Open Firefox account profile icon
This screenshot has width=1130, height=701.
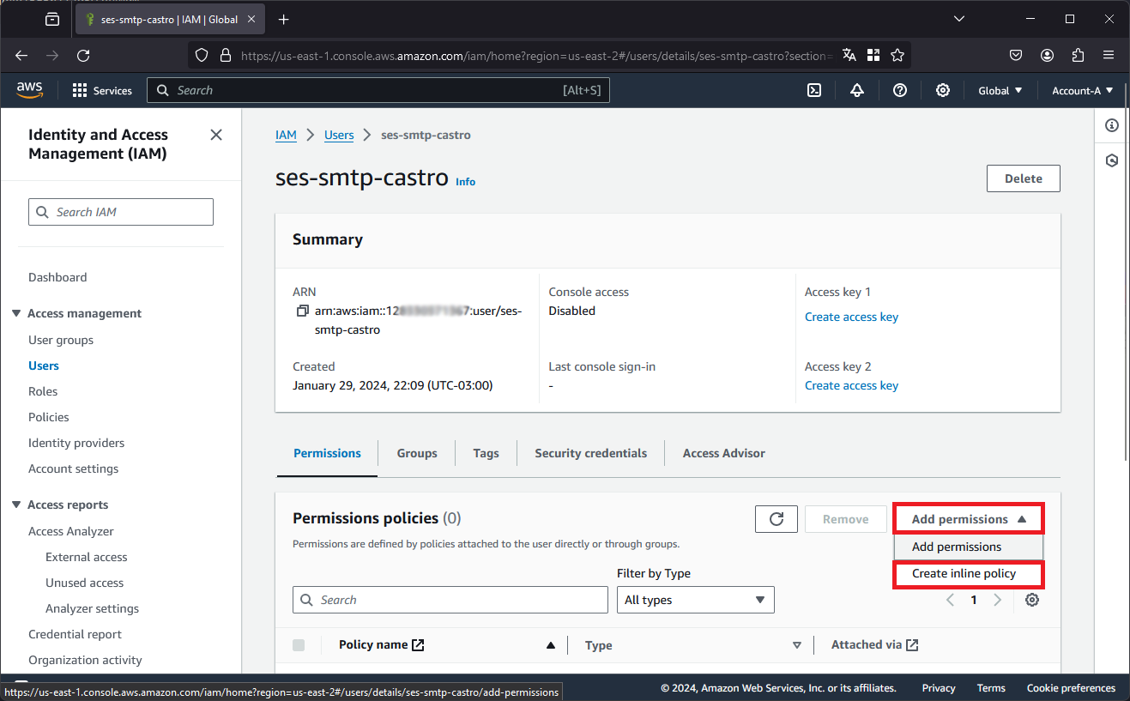coord(1047,55)
